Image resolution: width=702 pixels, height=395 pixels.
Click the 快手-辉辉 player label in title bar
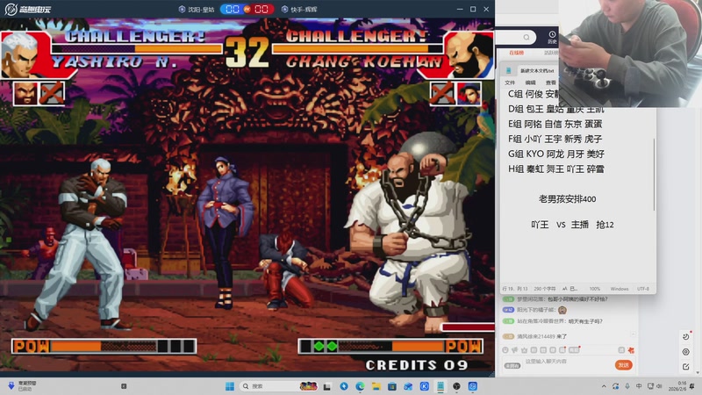tap(299, 10)
